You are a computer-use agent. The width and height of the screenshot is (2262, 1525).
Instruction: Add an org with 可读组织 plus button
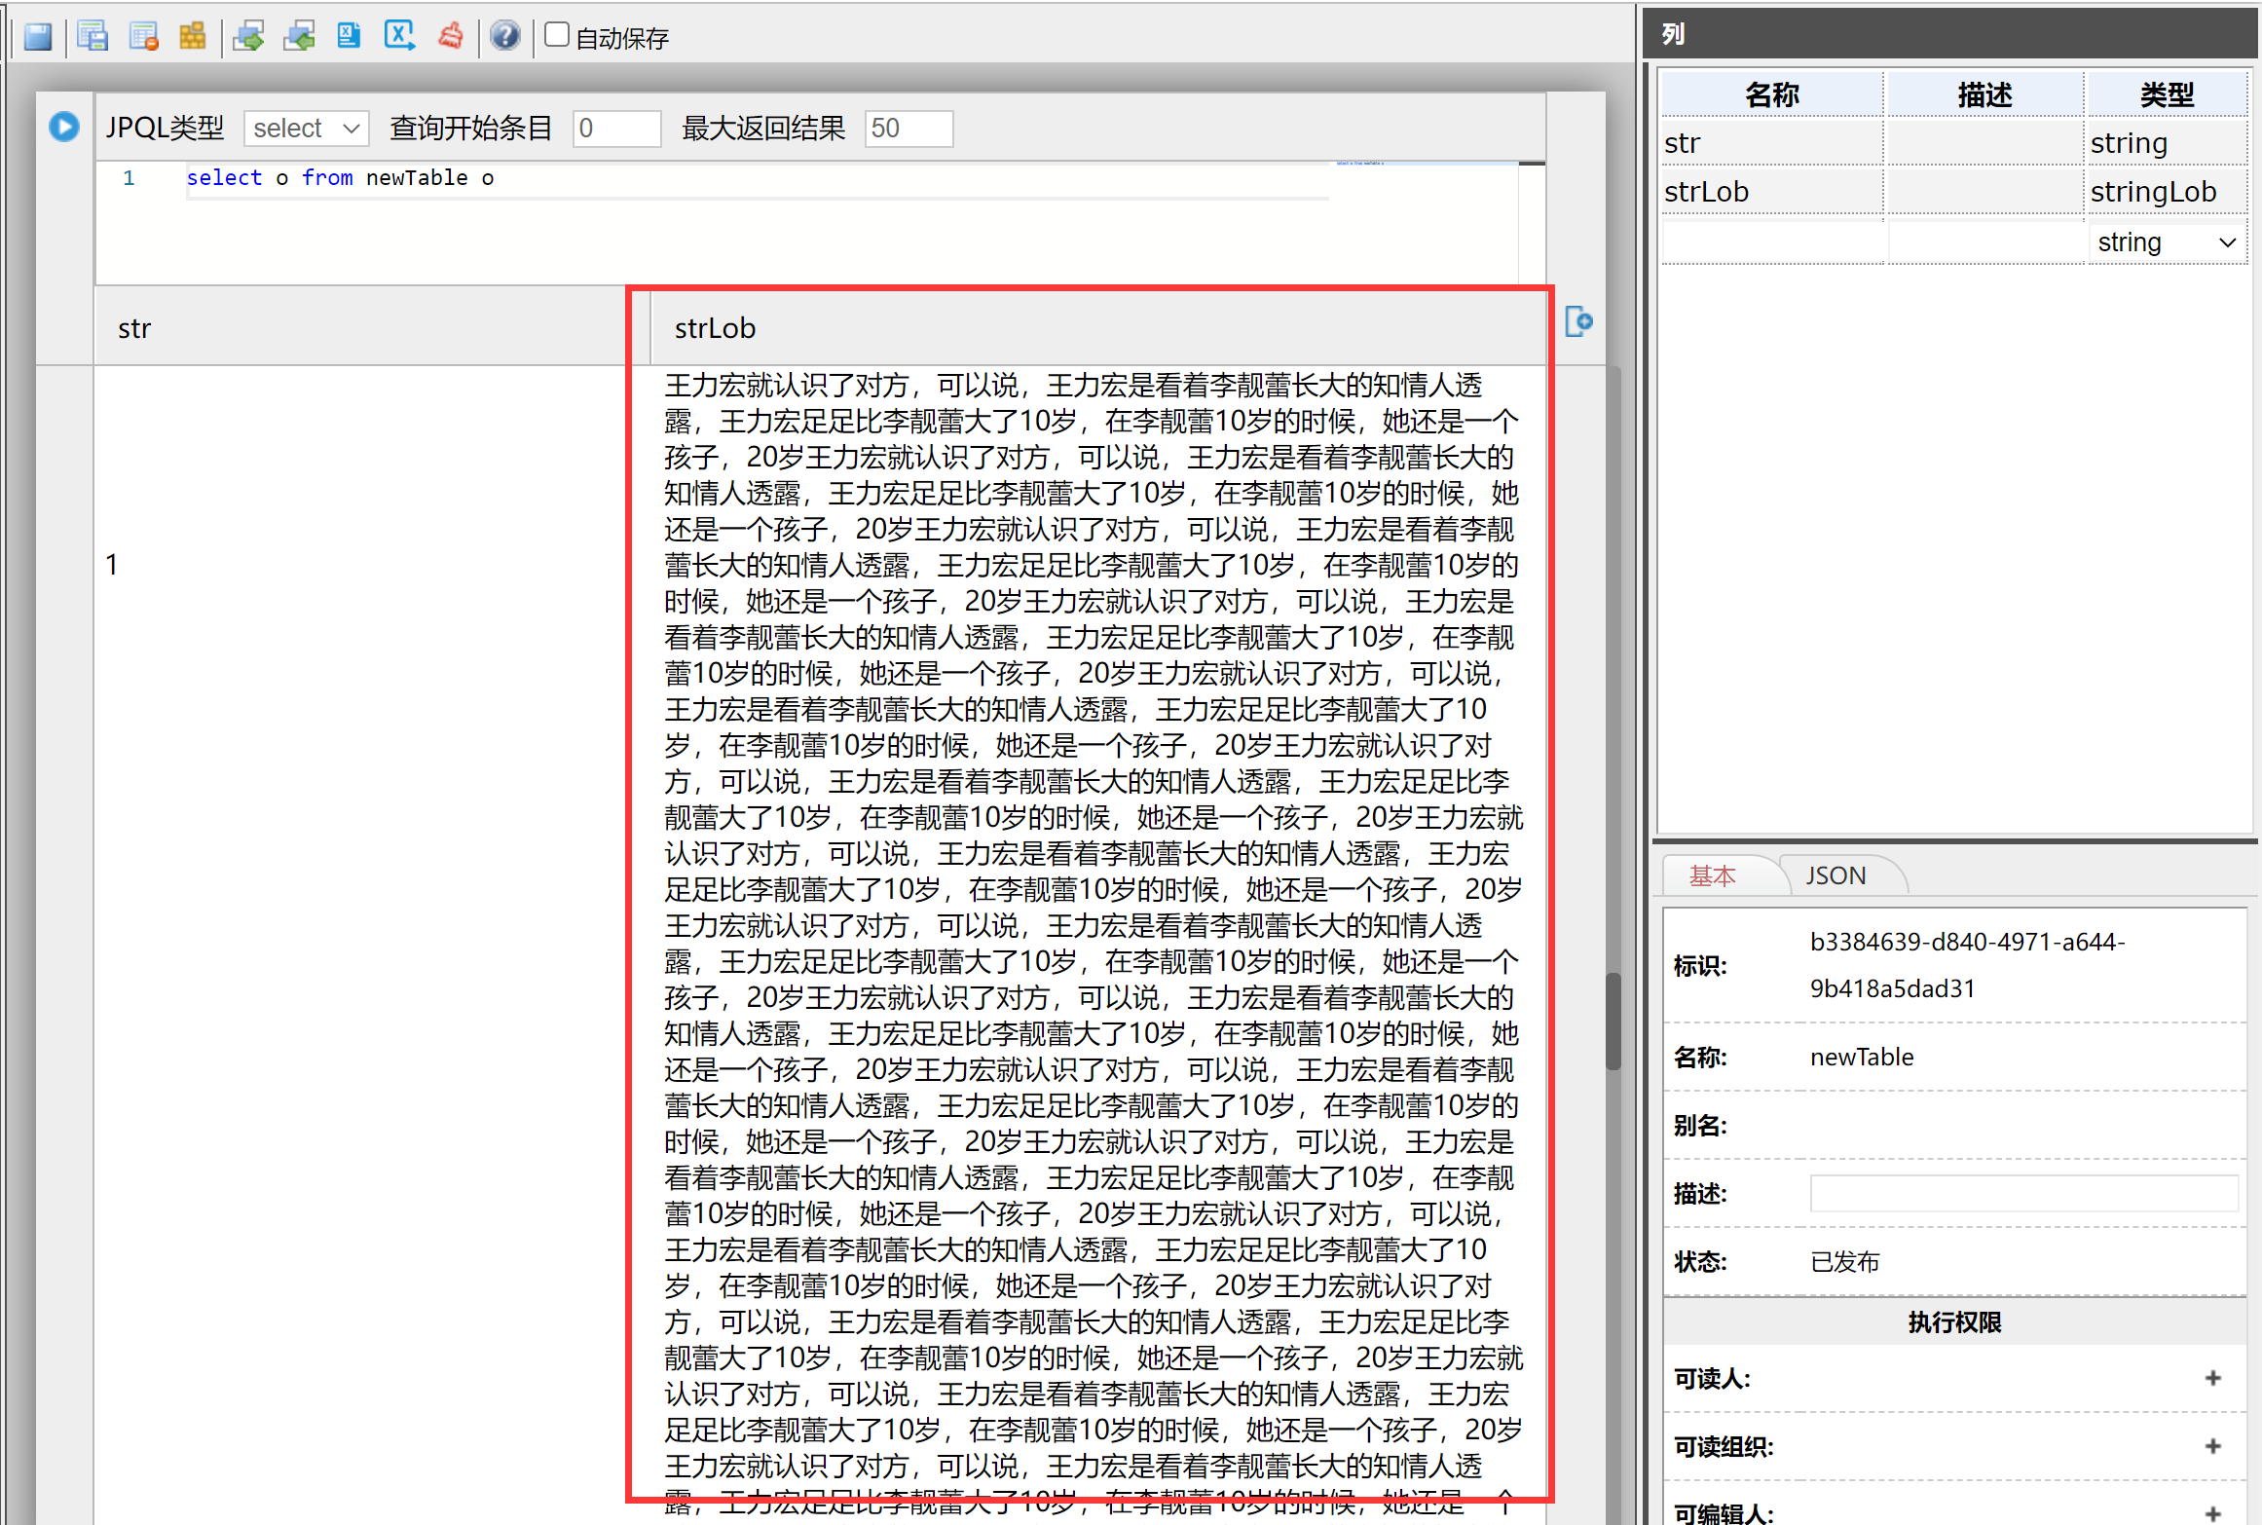(2212, 1446)
